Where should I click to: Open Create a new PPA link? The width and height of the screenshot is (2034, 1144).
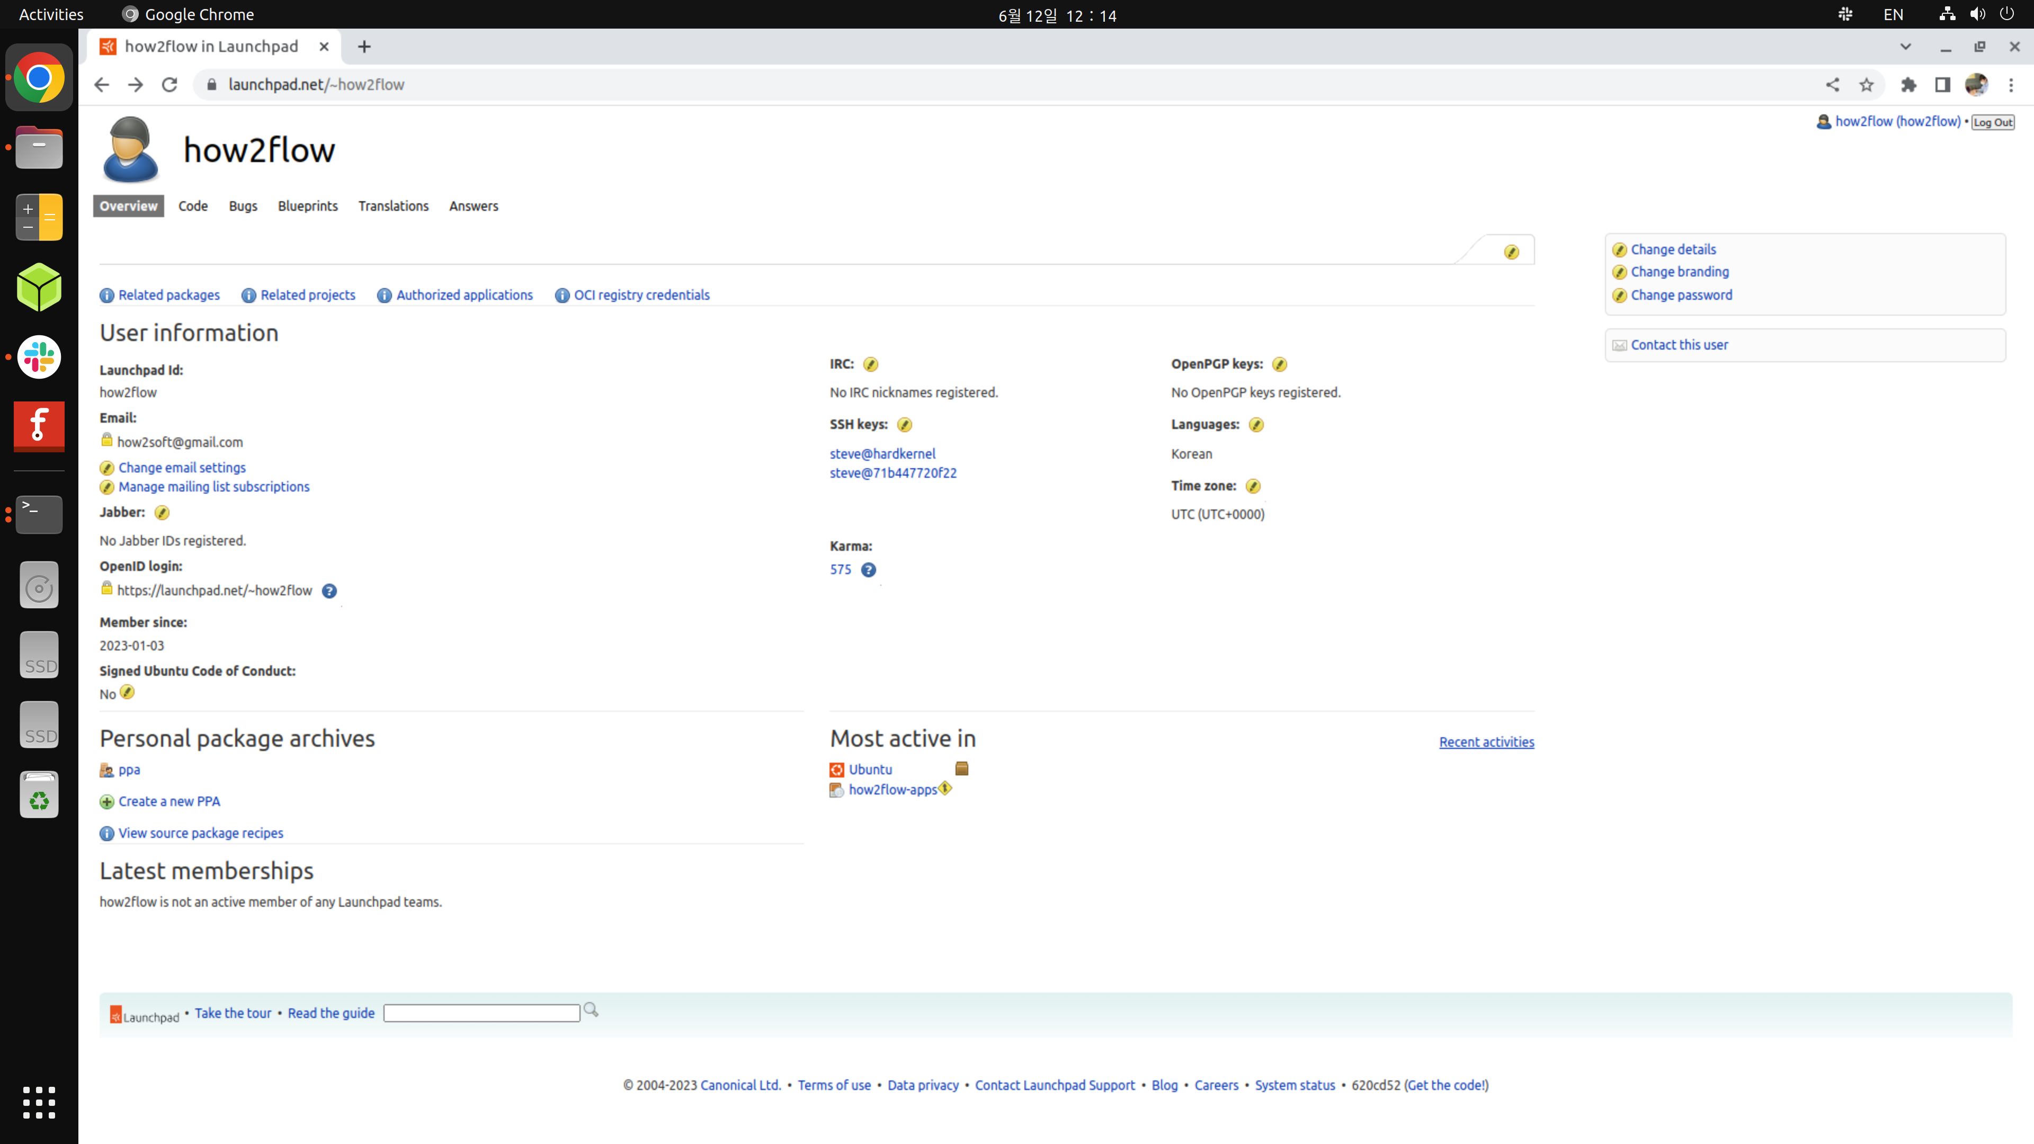click(169, 801)
